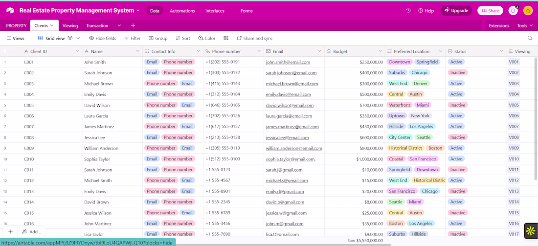Select all rows header checkbox
This screenshot has width=538, height=246.
[5, 51]
